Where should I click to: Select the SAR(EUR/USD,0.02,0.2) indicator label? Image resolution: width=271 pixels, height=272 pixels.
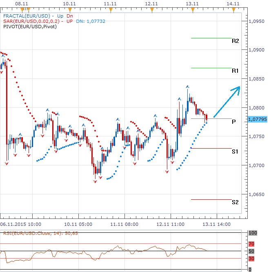point(30,22)
